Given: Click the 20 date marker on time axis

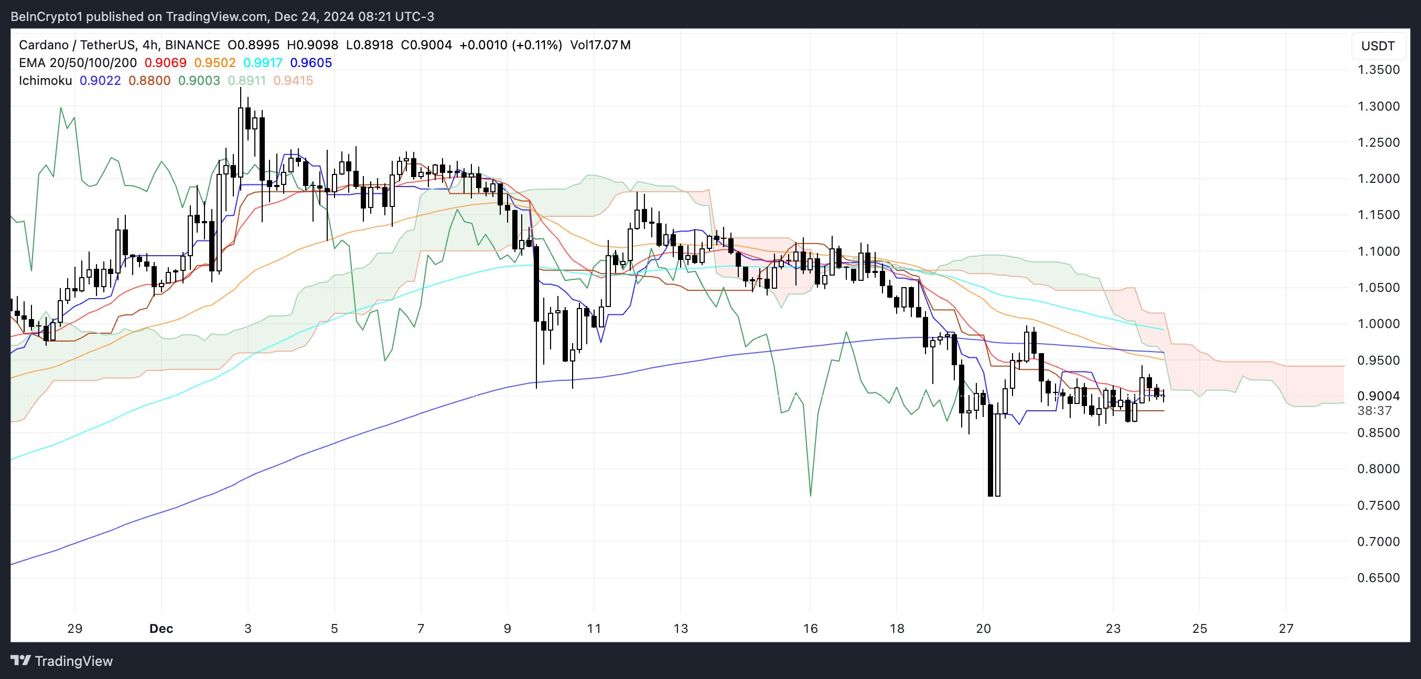Looking at the screenshot, I should [x=983, y=628].
